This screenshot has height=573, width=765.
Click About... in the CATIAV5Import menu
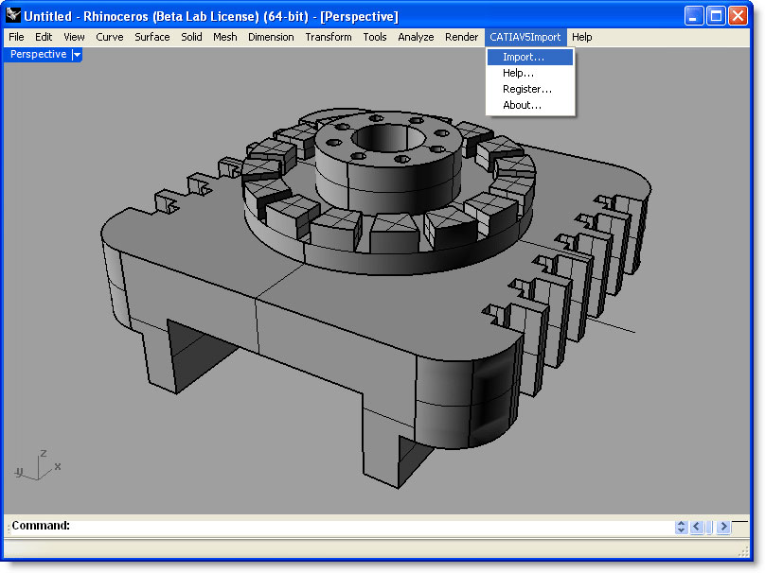[x=523, y=105]
